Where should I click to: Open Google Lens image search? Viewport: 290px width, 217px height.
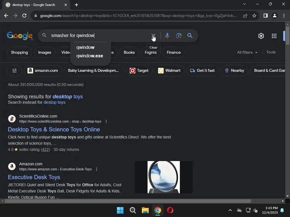coord(178,35)
